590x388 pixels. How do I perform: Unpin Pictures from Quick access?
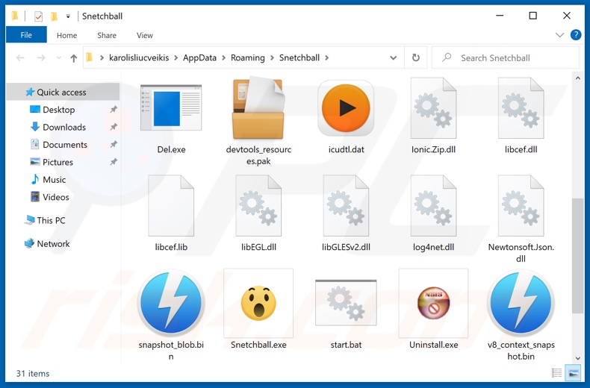114,162
